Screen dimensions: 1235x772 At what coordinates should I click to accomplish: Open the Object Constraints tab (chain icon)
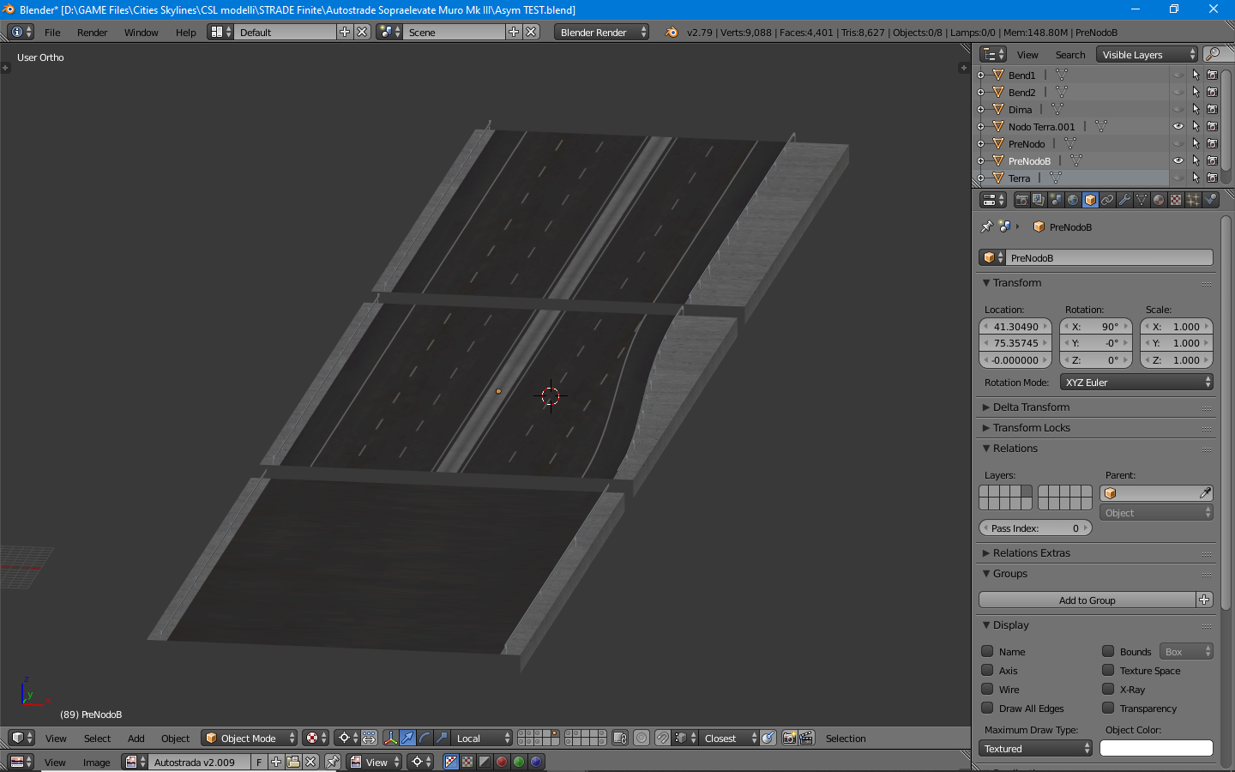(1107, 200)
